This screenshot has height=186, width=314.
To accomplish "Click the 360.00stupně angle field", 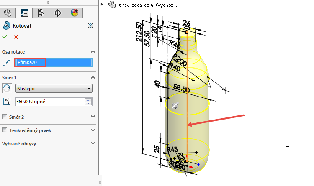I will coord(50,102).
